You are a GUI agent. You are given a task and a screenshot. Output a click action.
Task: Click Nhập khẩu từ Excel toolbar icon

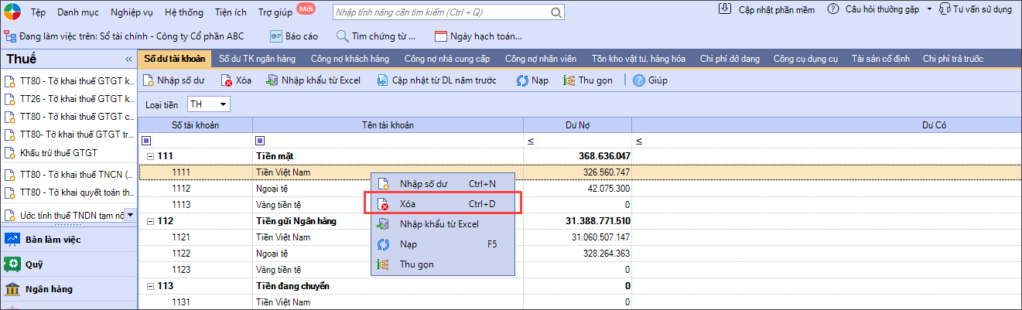(272, 80)
